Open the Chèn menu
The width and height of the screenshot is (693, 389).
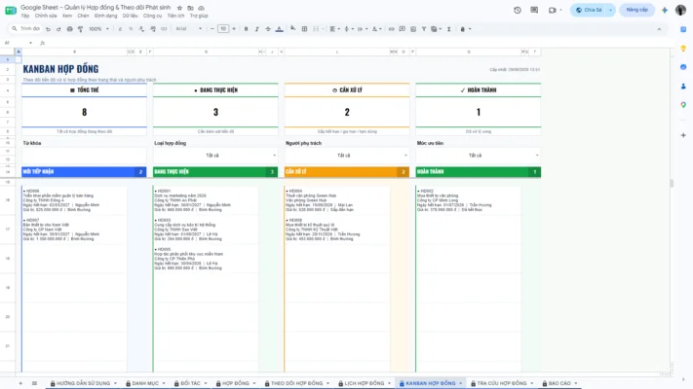pyautogui.click(x=83, y=16)
